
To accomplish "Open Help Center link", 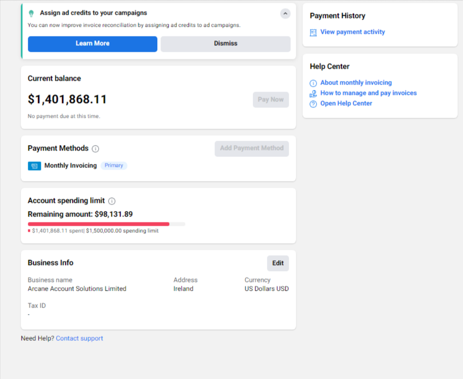I will point(346,103).
